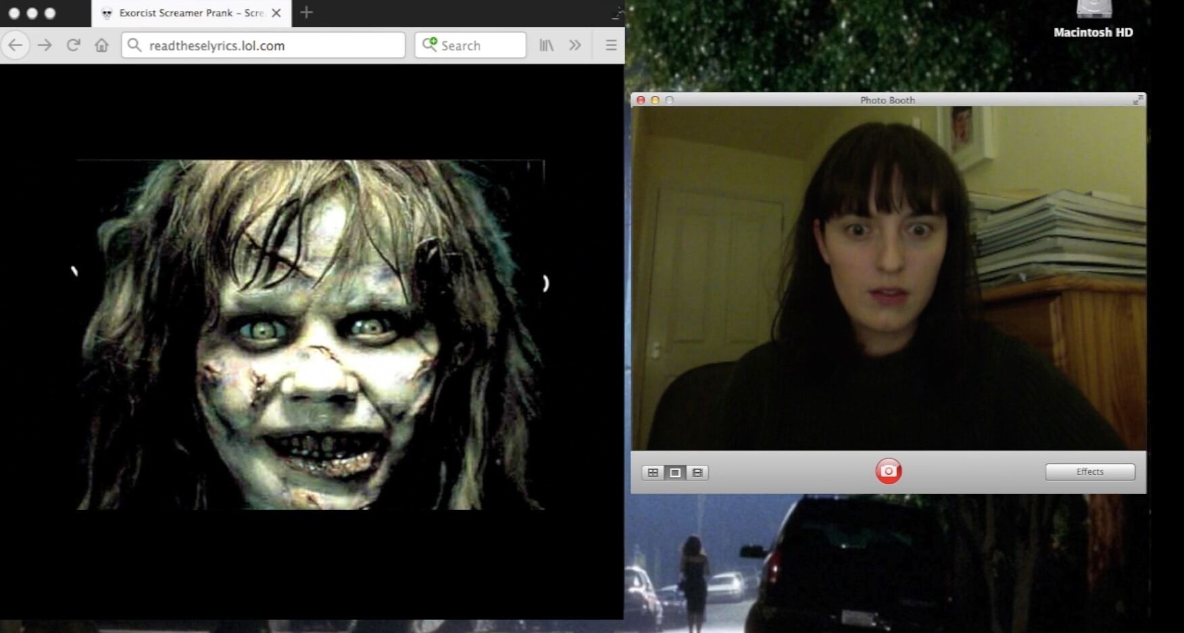Go forward using the browser forward arrow
The height and width of the screenshot is (633, 1184).
(x=45, y=45)
